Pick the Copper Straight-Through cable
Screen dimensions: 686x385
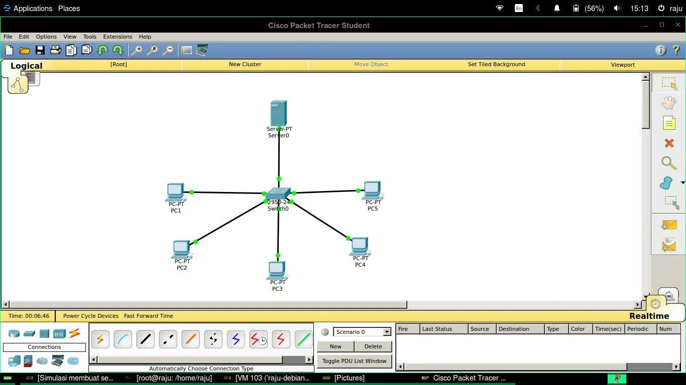[x=145, y=339]
